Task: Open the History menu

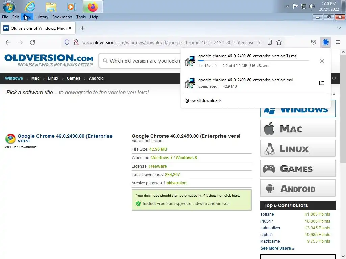Action: (x=42, y=17)
